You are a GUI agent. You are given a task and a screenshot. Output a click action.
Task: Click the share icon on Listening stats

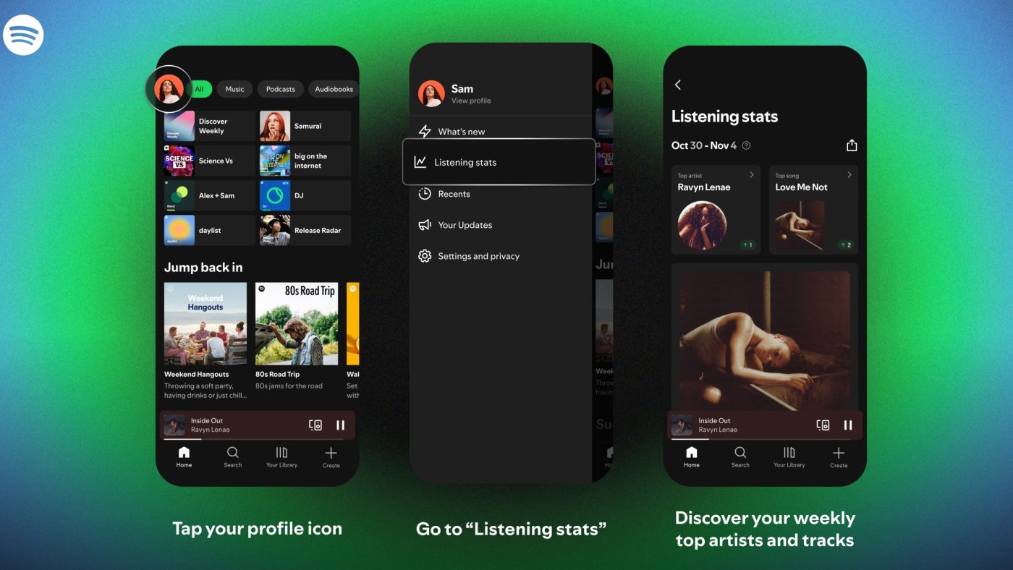852,145
